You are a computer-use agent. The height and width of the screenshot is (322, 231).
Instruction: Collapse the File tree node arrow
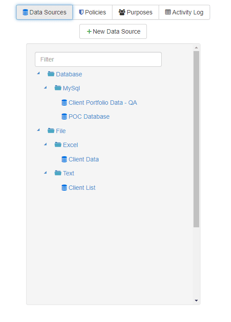point(38,130)
